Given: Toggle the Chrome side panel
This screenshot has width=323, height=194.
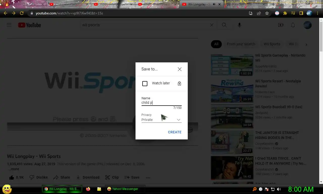Looking at the screenshot, I should (x=301, y=13).
